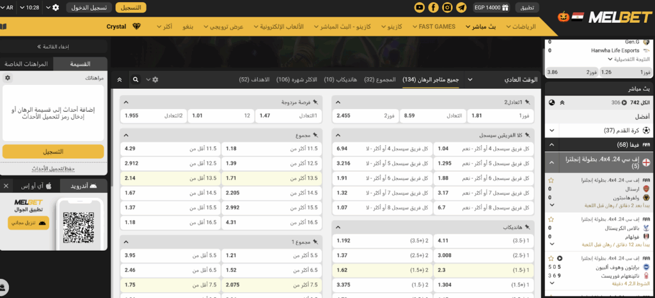655x298 pixels.
Task: Click the MELBET logo
Action: click(x=620, y=17)
